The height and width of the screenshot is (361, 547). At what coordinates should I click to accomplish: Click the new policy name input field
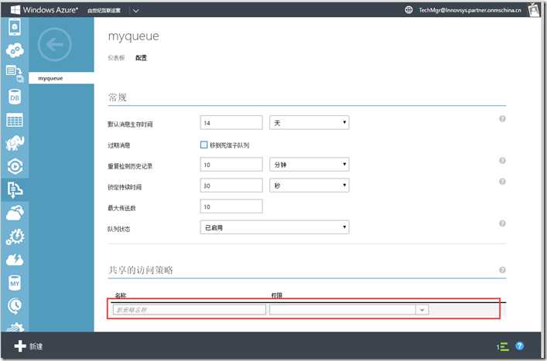[189, 310]
